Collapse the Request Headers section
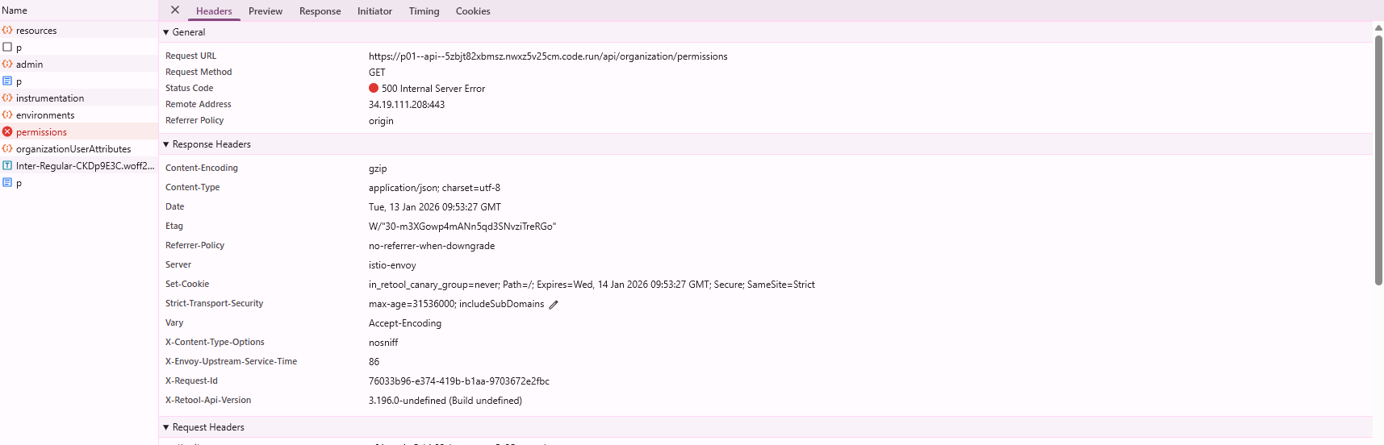Viewport: 1384px width, 445px height. coord(166,427)
